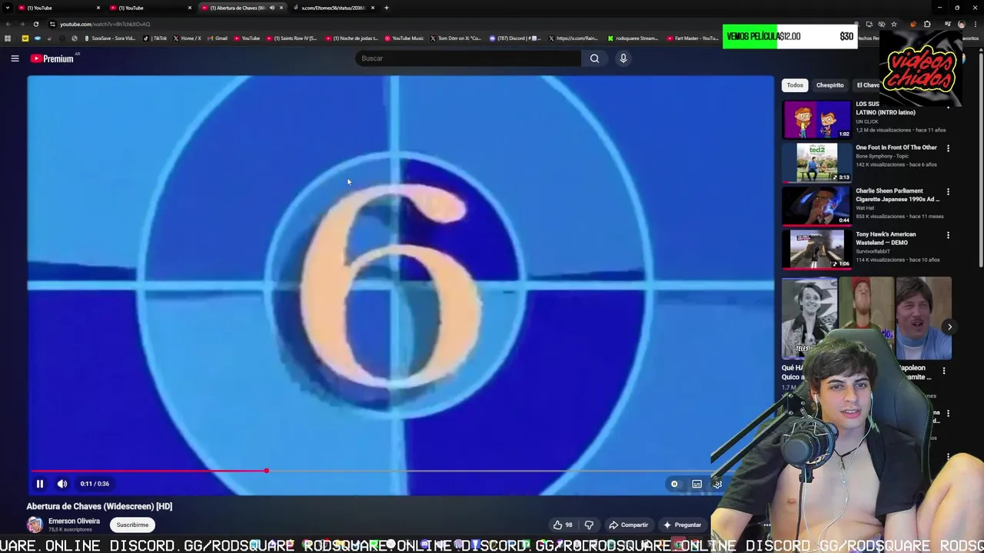Screen dimensions: 984x553
Task: Start voice search with microphone icon
Action: 623,58
